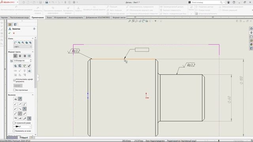
Task: Select right-align text format
Action: 25,56
